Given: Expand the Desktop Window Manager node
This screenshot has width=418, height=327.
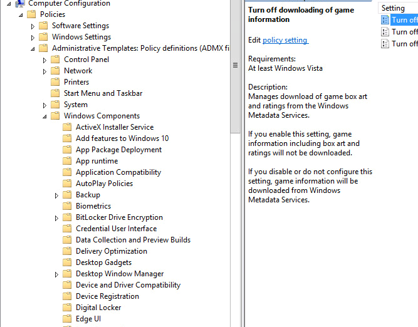Looking at the screenshot, I should (56, 274).
